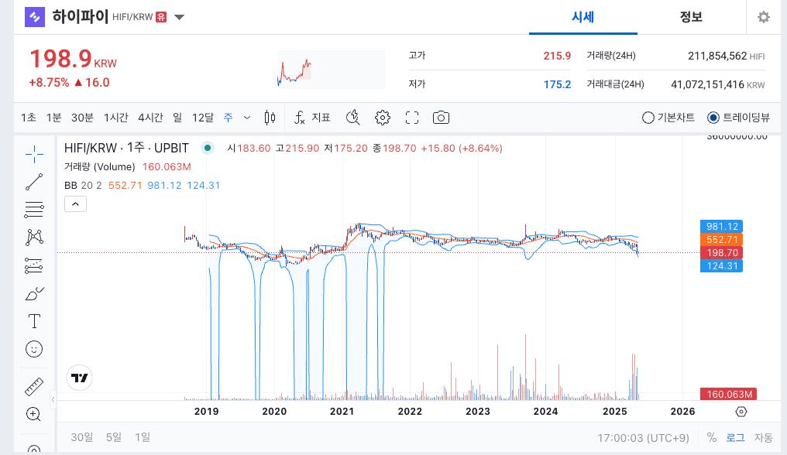Click the 저가 value 175.2
Screen dimensions: 787x455
(557, 84)
